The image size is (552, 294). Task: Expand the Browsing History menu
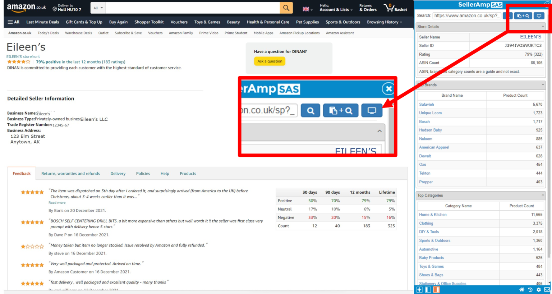[384, 22]
